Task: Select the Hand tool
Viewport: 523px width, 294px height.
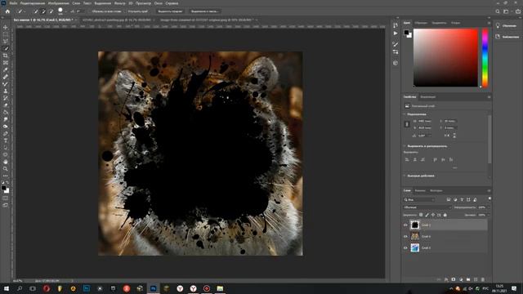Action: 6,162
